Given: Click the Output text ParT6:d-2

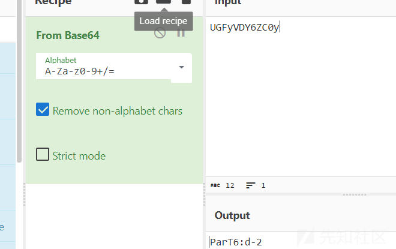Looking at the screenshot, I should point(236,242).
